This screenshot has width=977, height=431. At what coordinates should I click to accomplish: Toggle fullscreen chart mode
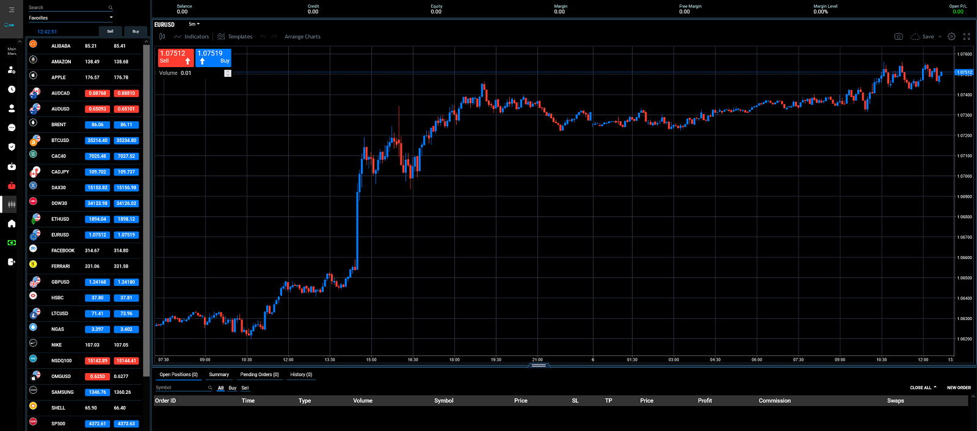point(967,37)
